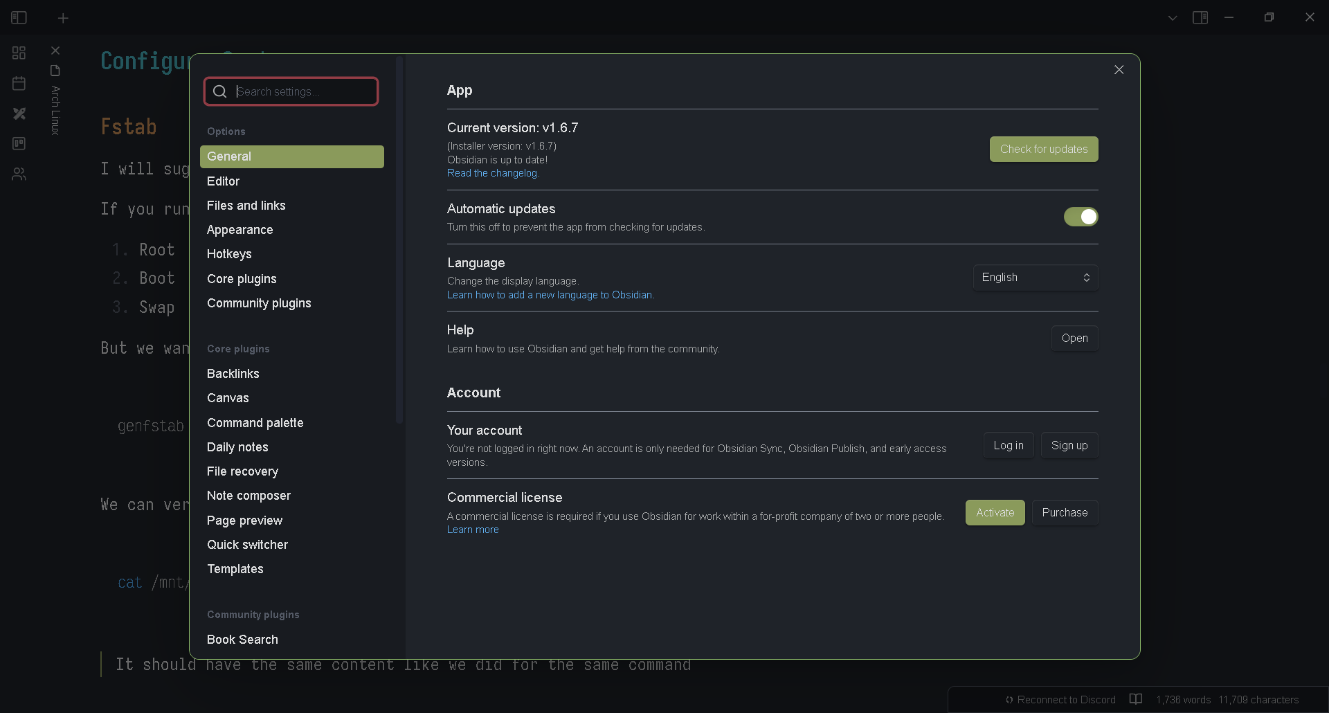Click the tools ribbon icon
This screenshot has width=1329, height=713.
click(x=19, y=114)
